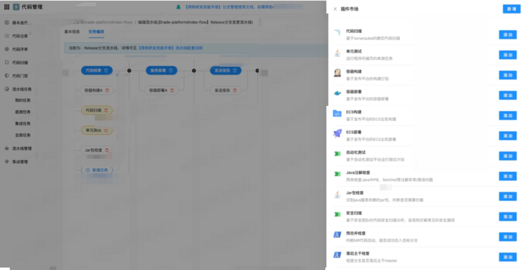Viewport: 524px width, 270px height.
Task: Click the Java注解检查 plugin icon
Action: (338, 174)
